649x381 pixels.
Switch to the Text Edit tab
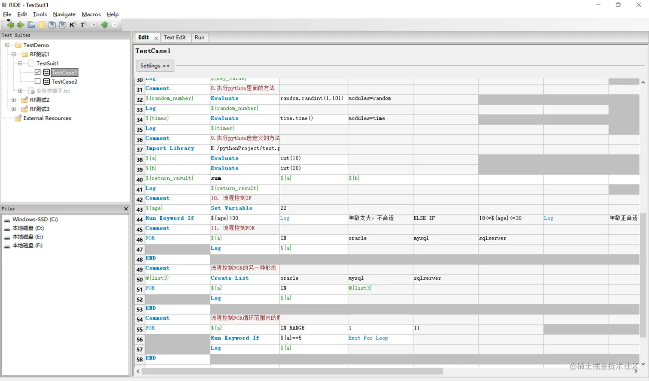[175, 37]
